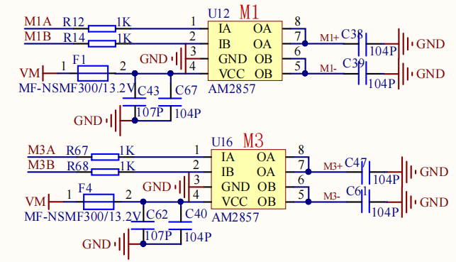Click GND symbol at U16 pin 3
The height and width of the screenshot is (262, 456).
182,187
